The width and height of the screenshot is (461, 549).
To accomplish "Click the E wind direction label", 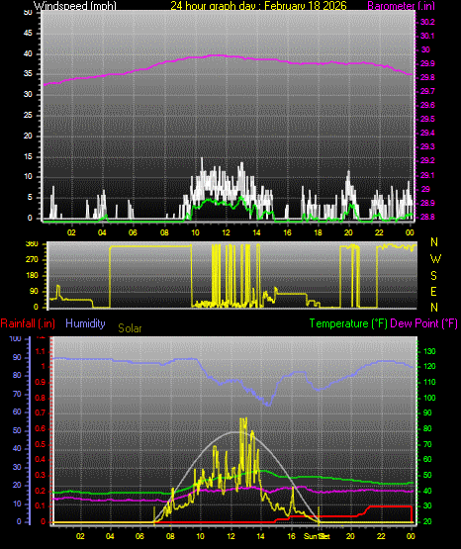I will (433, 292).
